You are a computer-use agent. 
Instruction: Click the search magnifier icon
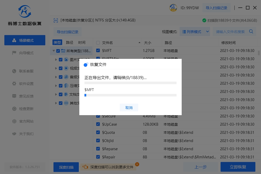pyautogui.click(x=251, y=32)
